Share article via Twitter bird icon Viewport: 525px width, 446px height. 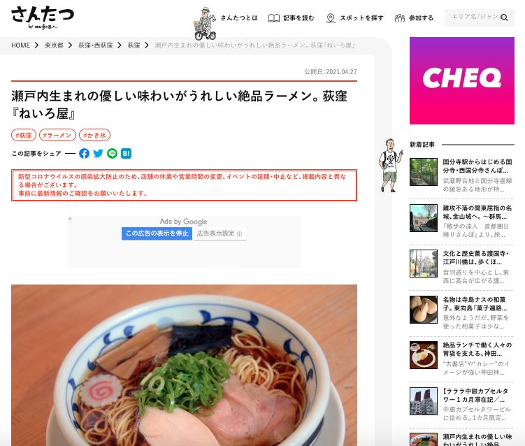[98, 153]
